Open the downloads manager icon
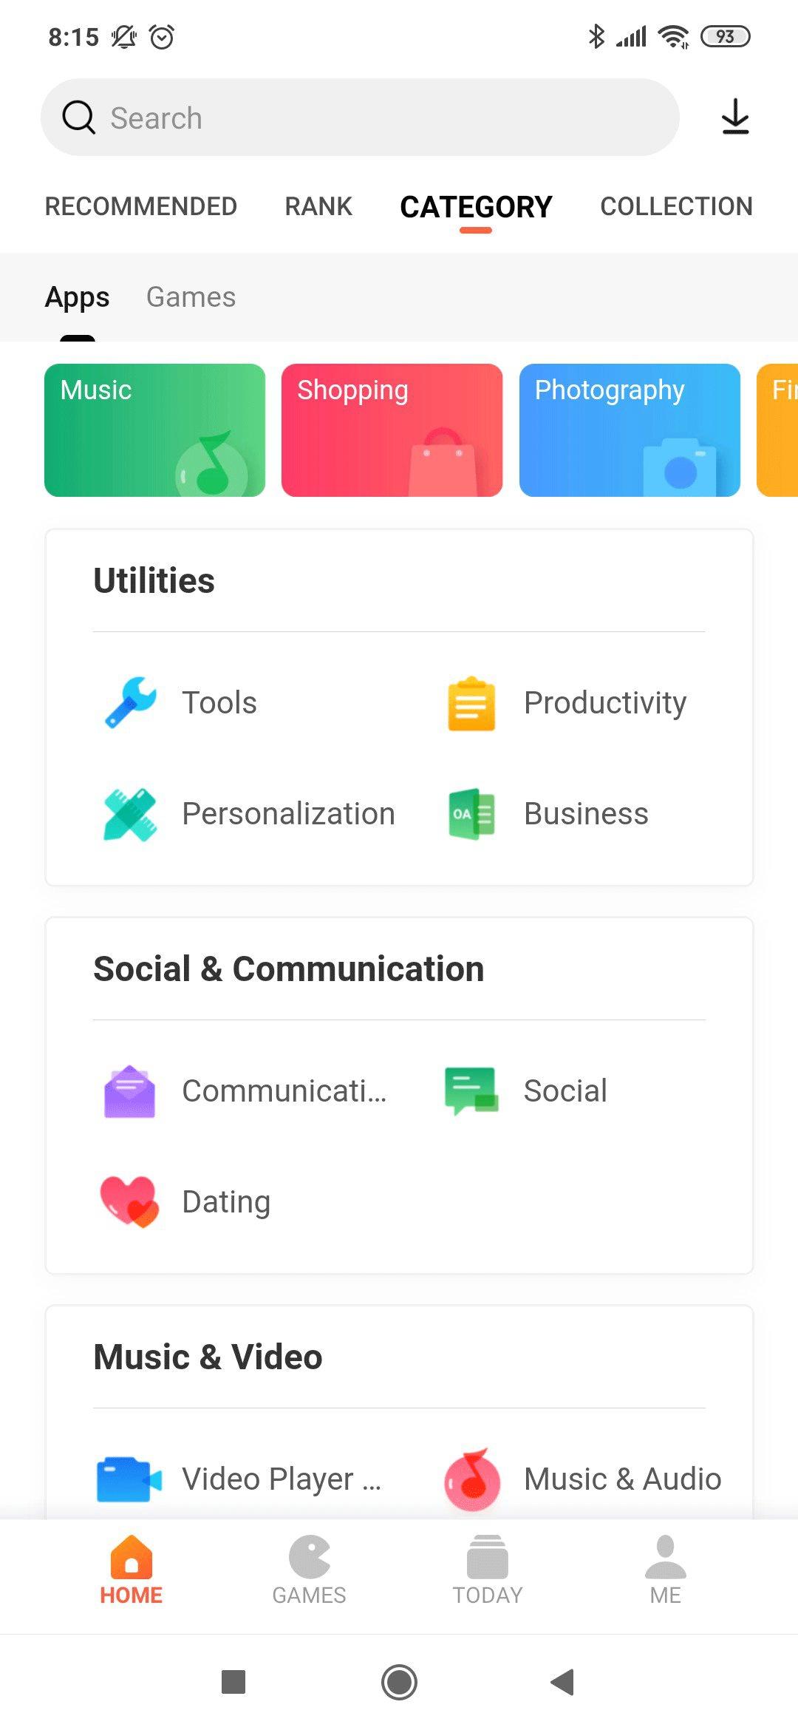798x1730 pixels. 735,117
